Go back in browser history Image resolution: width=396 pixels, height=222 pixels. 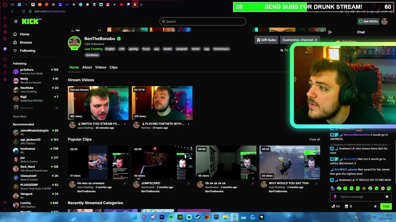tap(12, 11)
